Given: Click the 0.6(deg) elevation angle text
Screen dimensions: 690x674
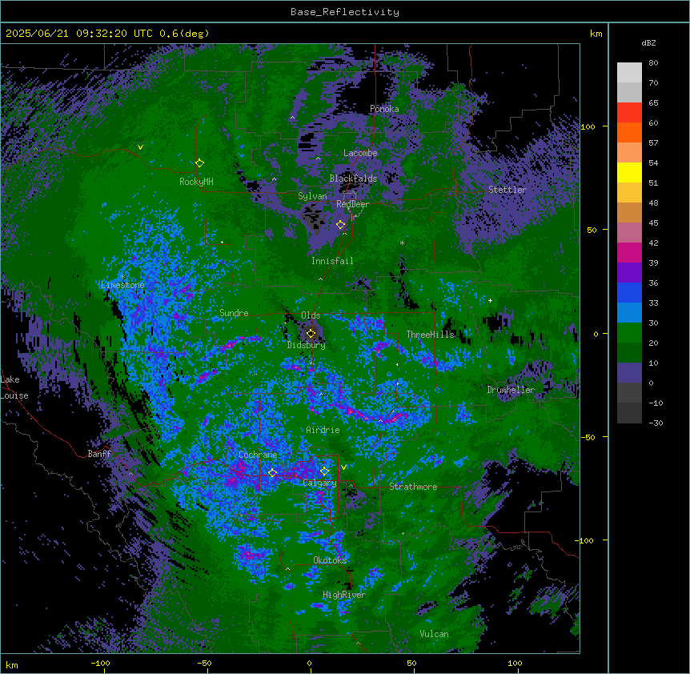Looking at the screenshot, I should 184,34.
